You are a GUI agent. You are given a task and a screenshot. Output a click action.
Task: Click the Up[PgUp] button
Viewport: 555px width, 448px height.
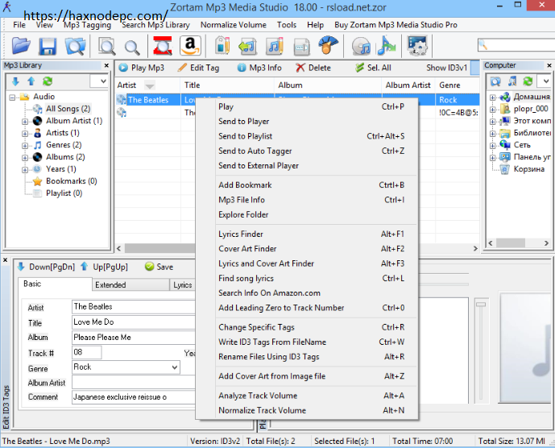(104, 267)
